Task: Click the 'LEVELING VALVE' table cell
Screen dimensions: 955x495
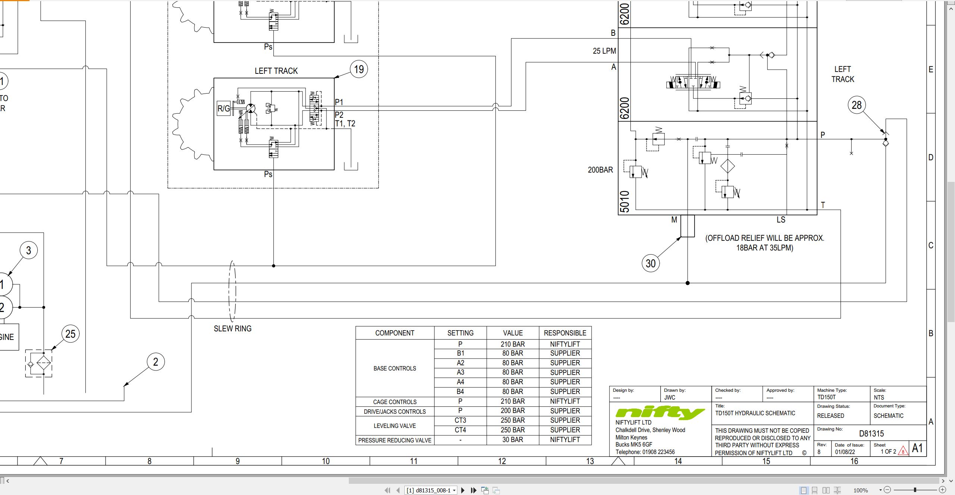Action: point(395,426)
